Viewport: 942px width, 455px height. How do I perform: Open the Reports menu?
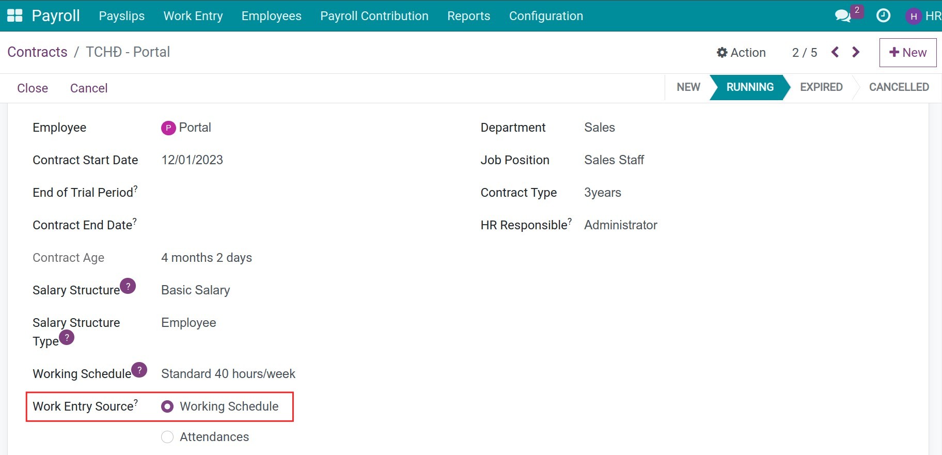(469, 16)
